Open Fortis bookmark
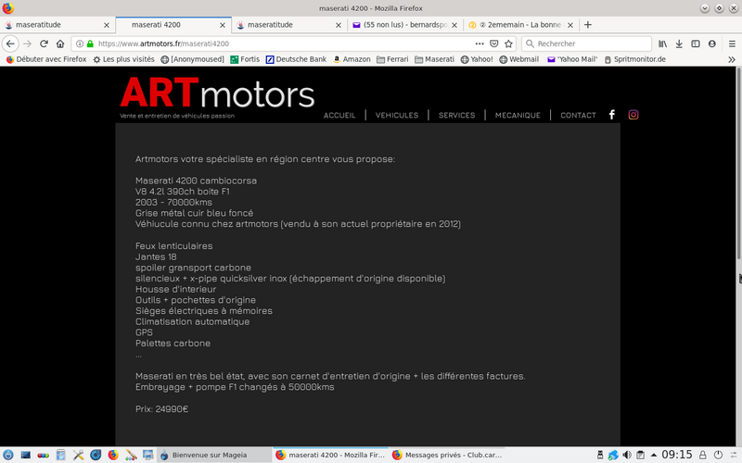The image size is (742, 463). (x=245, y=59)
